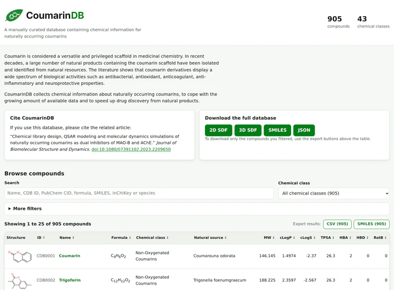This screenshot has height=290, width=394.
Task: Sort table by RotB column
Action: coord(380,237)
